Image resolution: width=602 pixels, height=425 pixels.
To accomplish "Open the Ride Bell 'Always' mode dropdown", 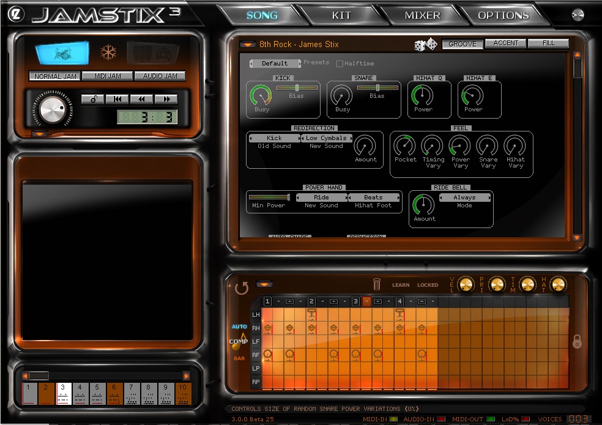I will pyautogui.click(x=464, y=198).
